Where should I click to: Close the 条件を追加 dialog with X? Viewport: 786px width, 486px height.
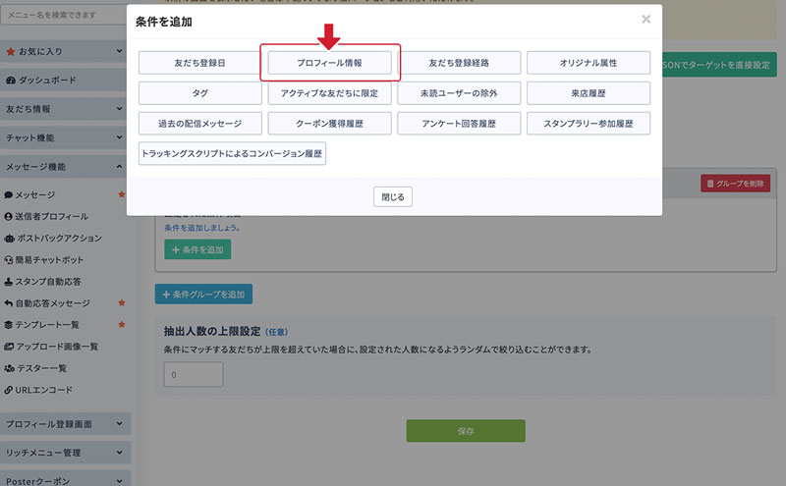(x=646, y=19)
